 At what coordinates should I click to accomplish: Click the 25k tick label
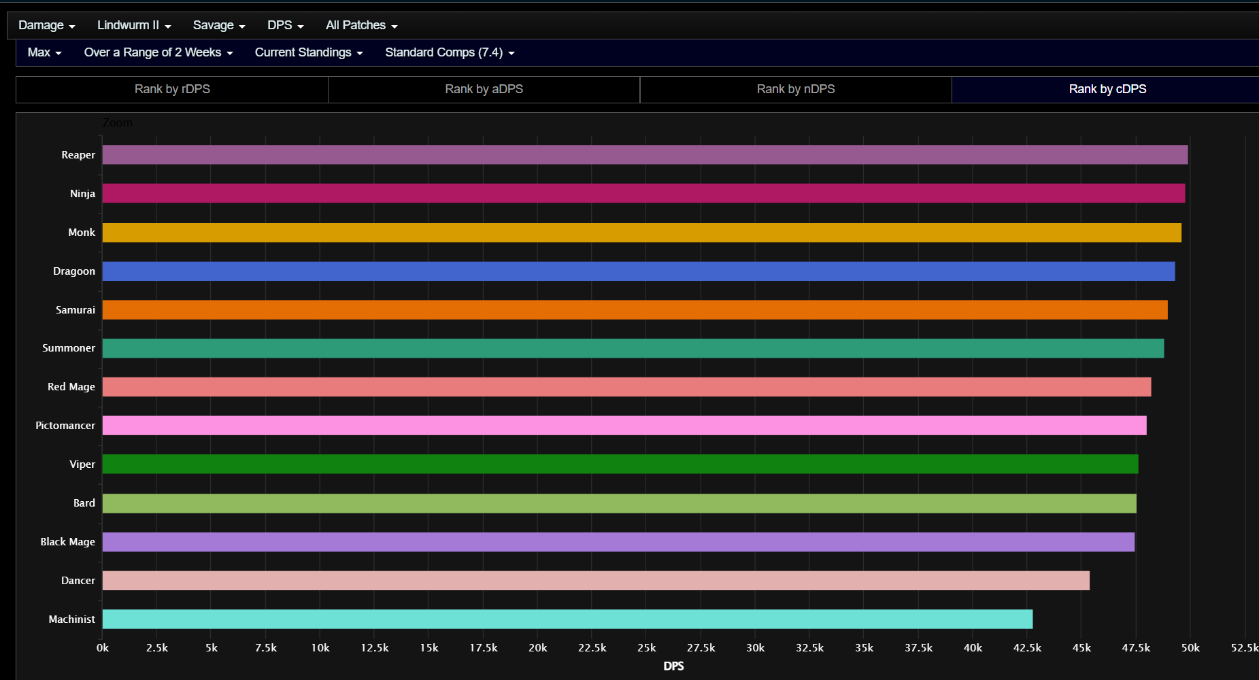pyautogui.click(x=647, y=648)
